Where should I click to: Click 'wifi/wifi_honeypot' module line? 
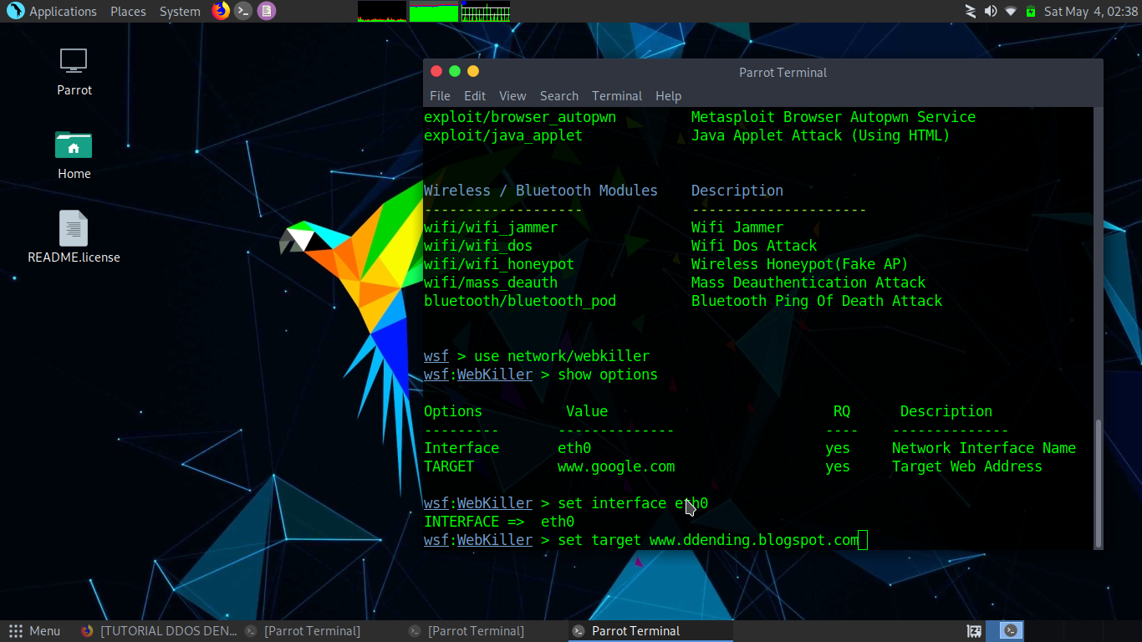[499, 264]
